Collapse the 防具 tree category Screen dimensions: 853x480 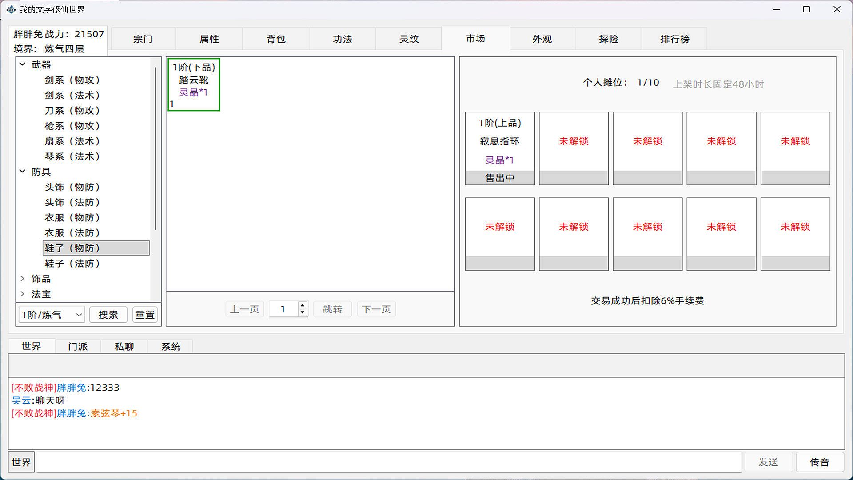tap(23, 171)
